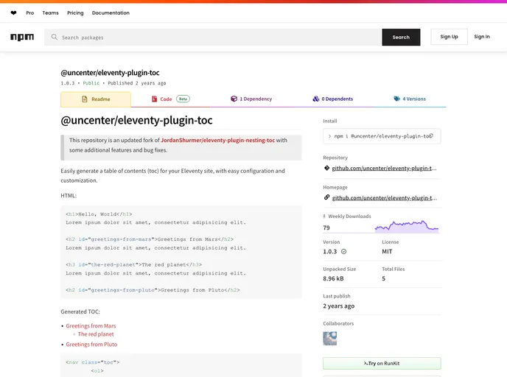Open the 1 Dependency tab

pos(251,99)
